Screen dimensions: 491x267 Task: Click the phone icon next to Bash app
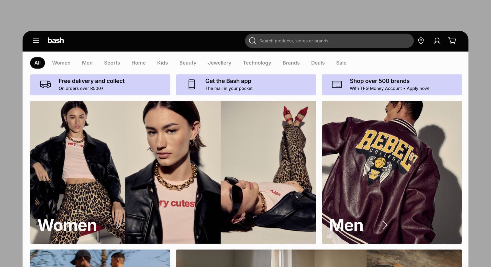click(x=191, y=84)
